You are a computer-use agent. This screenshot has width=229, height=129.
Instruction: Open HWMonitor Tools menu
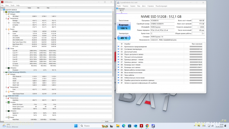[x=12, y=5]
